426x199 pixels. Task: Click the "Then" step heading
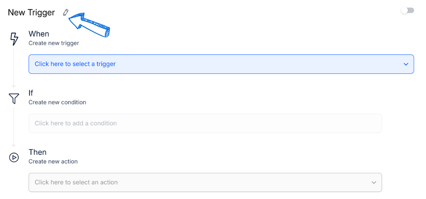point(37,152)
